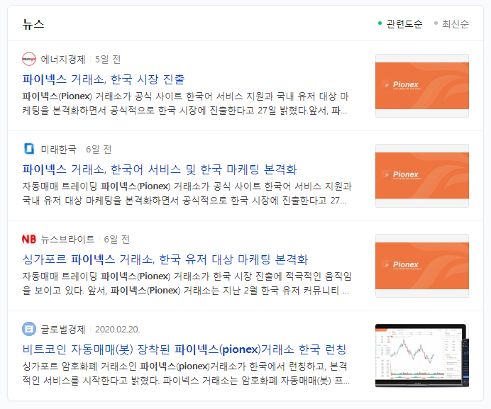Sort news by 관련도순

tap(400, 24)
